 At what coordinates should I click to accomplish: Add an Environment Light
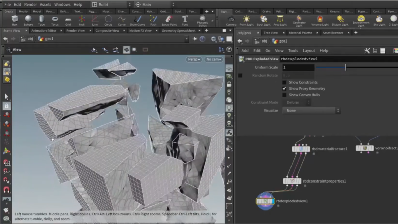click(x=361, y=21)
